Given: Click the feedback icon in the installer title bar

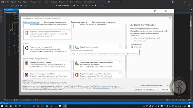Looking at the screenshot, I should [155, 11].
